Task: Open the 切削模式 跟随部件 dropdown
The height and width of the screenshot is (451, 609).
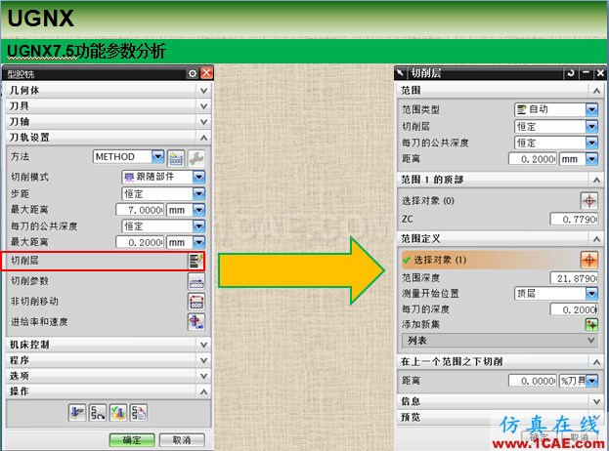Action: pos(198,178)
